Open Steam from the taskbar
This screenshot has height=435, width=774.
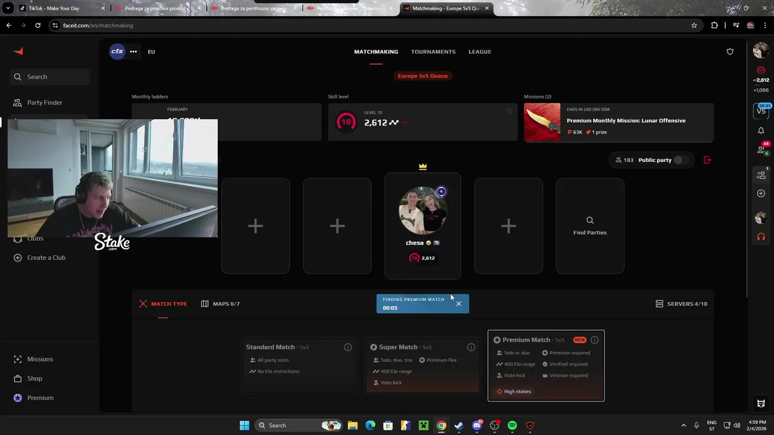(459, 425)
